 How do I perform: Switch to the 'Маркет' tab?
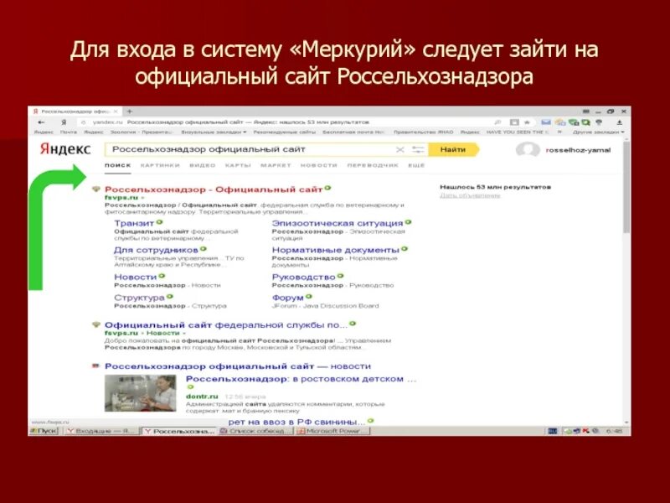[276, 165]
